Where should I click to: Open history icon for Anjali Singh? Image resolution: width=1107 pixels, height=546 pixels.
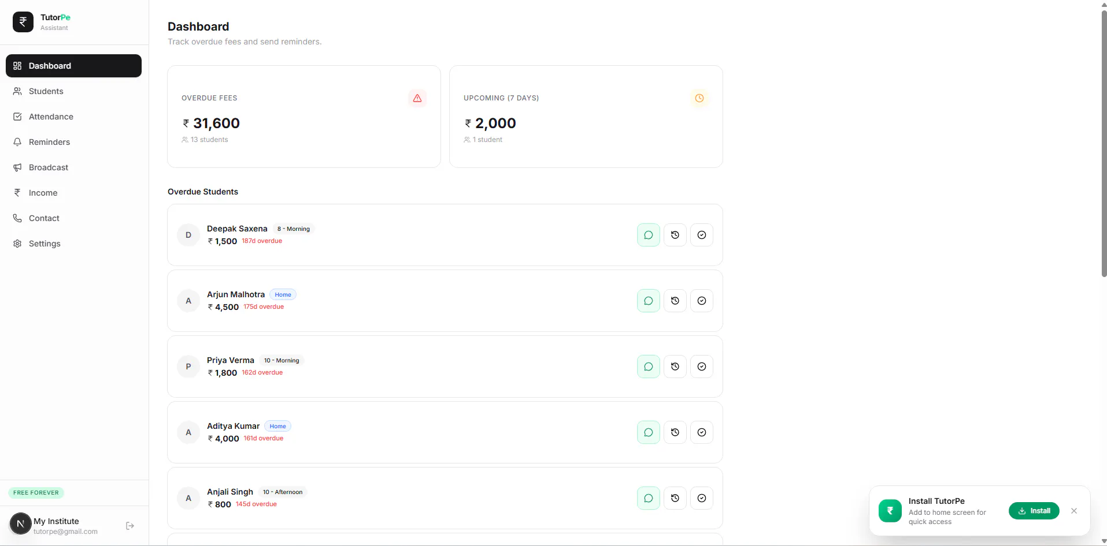tap(675, 498)
